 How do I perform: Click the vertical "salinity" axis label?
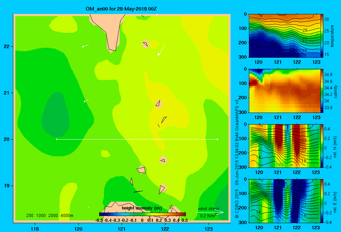tap(336, 91)
